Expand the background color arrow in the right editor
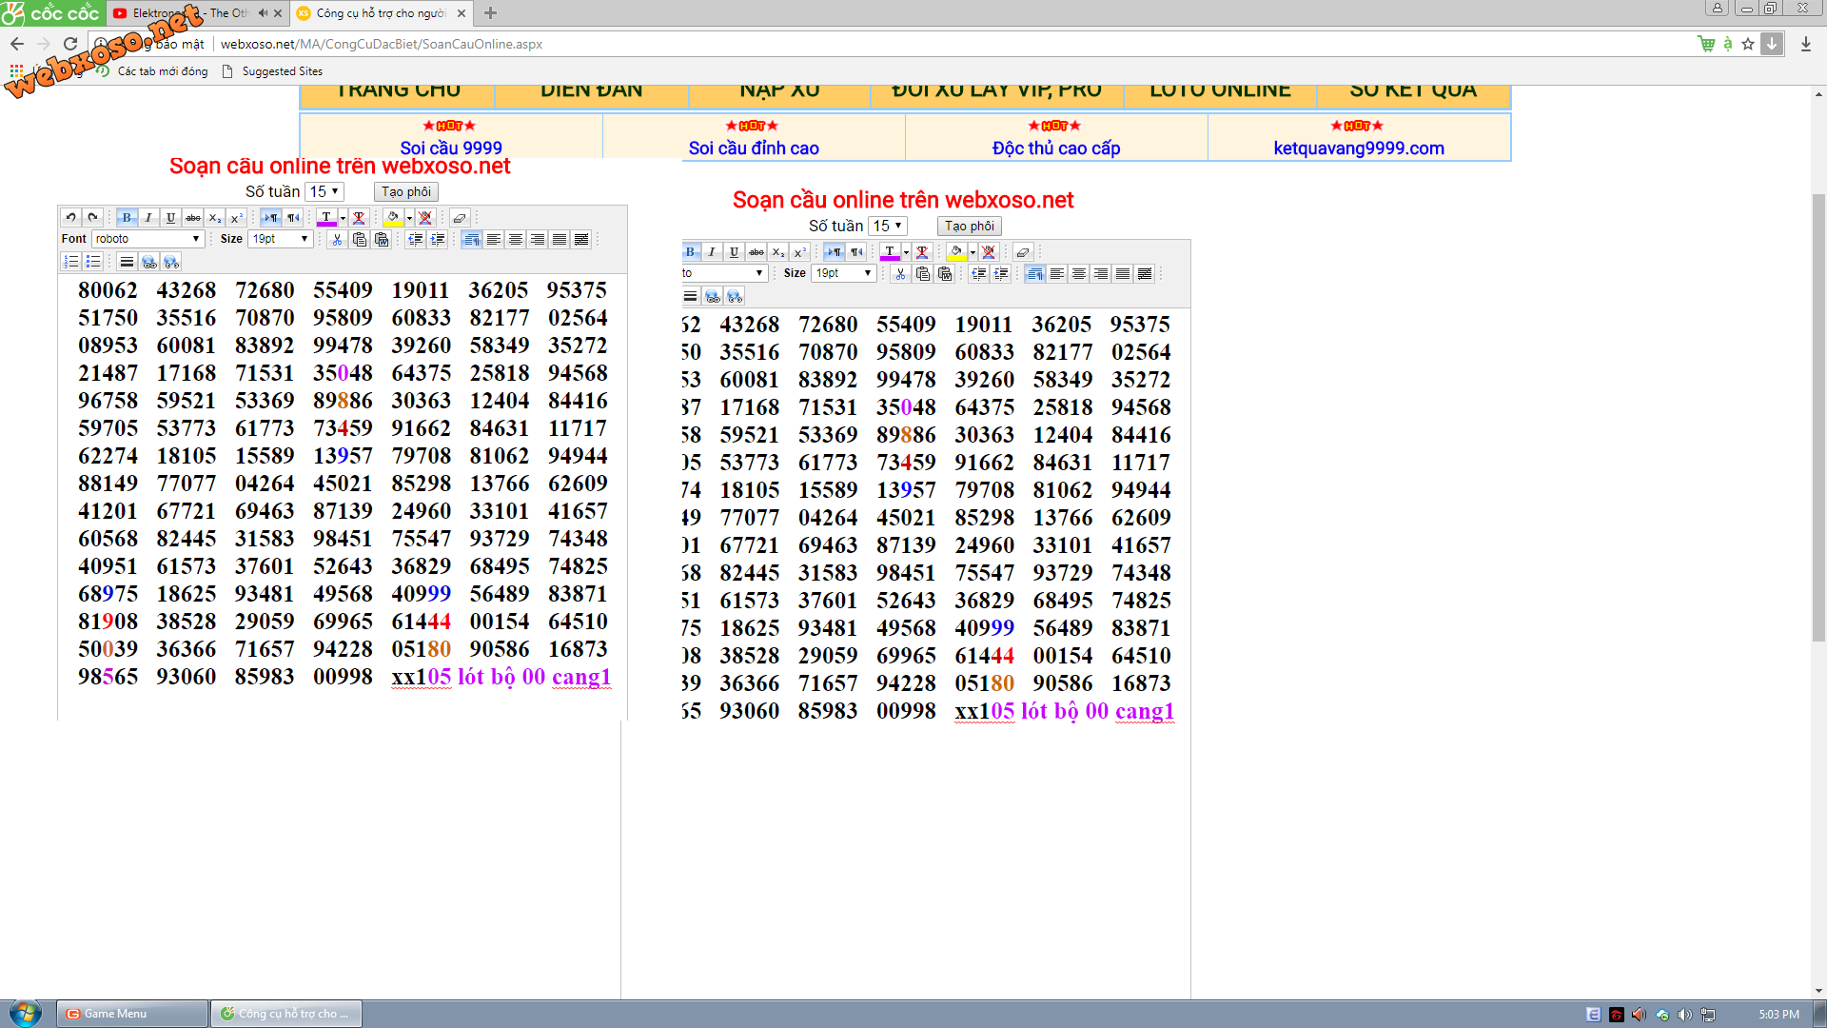This screenshot has width=1827, height=1028. tap(972, 252)
